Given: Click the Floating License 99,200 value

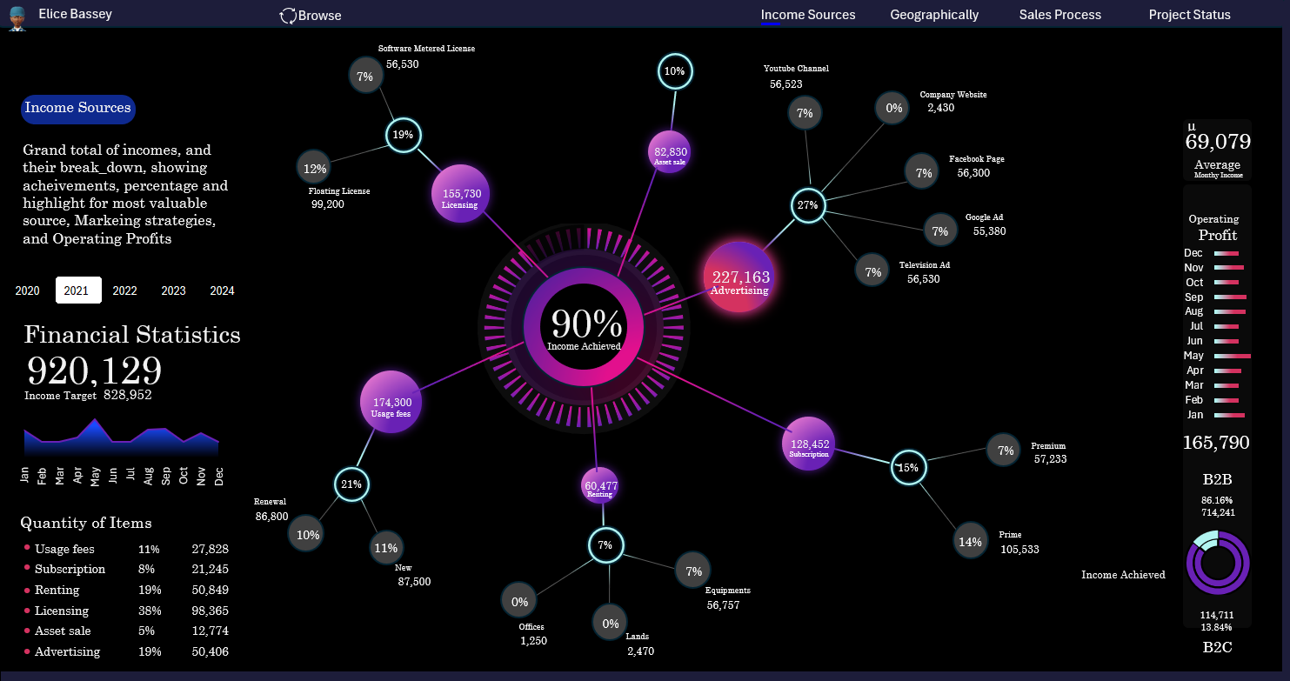Looking at the screenshot, I should [328, 204].
